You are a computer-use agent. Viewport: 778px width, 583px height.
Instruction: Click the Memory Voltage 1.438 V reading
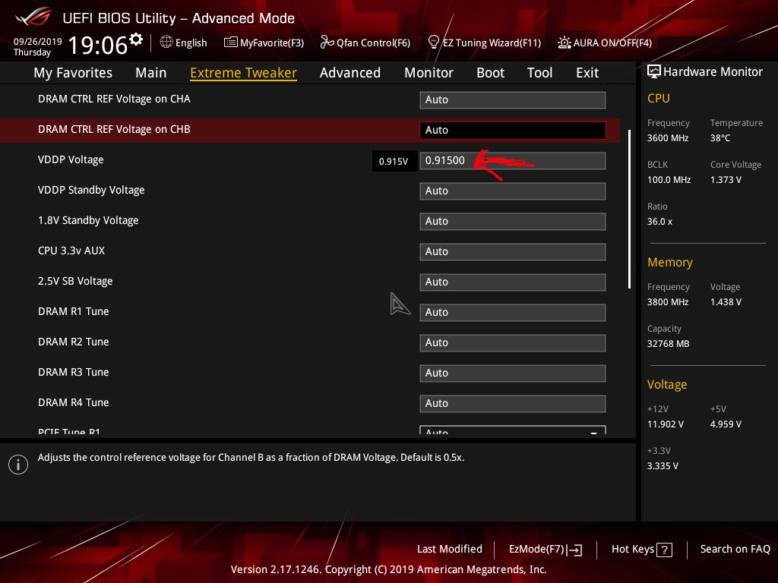click(726, 302)
